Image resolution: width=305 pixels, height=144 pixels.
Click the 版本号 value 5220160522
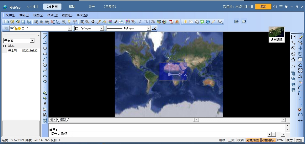[30, 51]
